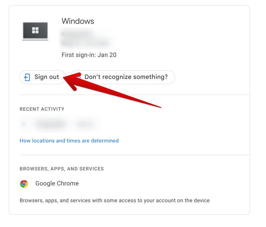This screenshot has height=227, width=266.
Task: Click the RECENT ACTIVITY section heading
Action: pos(42,109)
